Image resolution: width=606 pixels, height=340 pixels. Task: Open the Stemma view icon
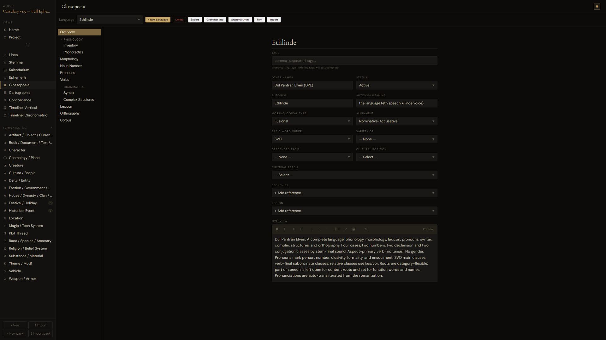[5, 63]
